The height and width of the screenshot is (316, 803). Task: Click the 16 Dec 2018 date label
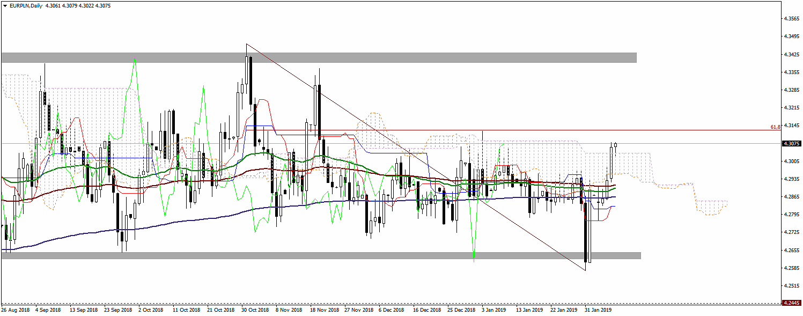pyautogui.click(x=427, y=310)
